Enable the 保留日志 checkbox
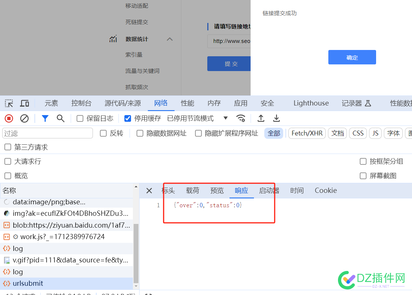This screenshot has width=412, height=295. pyautogui.click(x=80, y=118)
